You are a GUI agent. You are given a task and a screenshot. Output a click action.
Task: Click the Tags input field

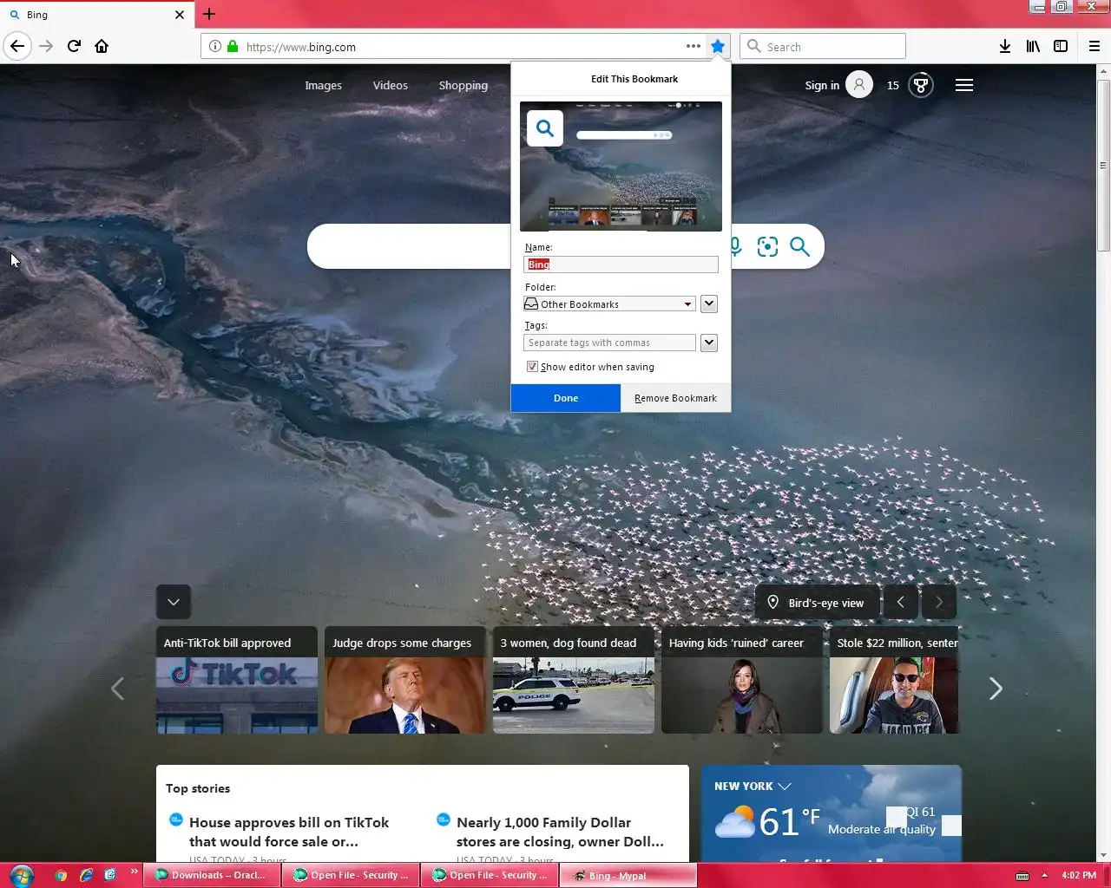click(609, 343)
